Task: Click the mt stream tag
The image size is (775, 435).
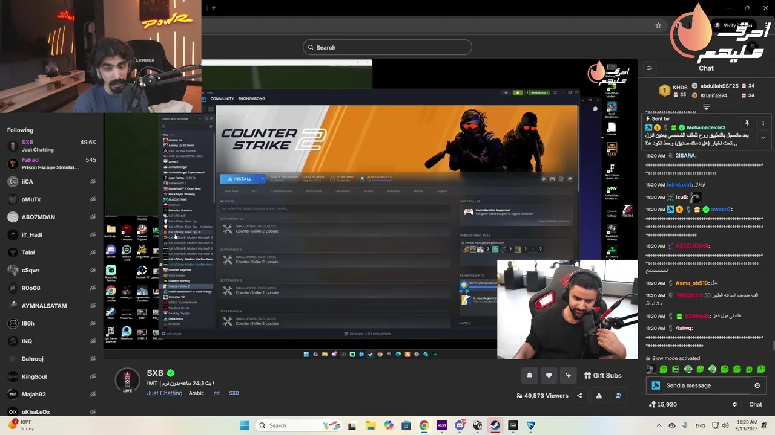Action: coord(216,393)
